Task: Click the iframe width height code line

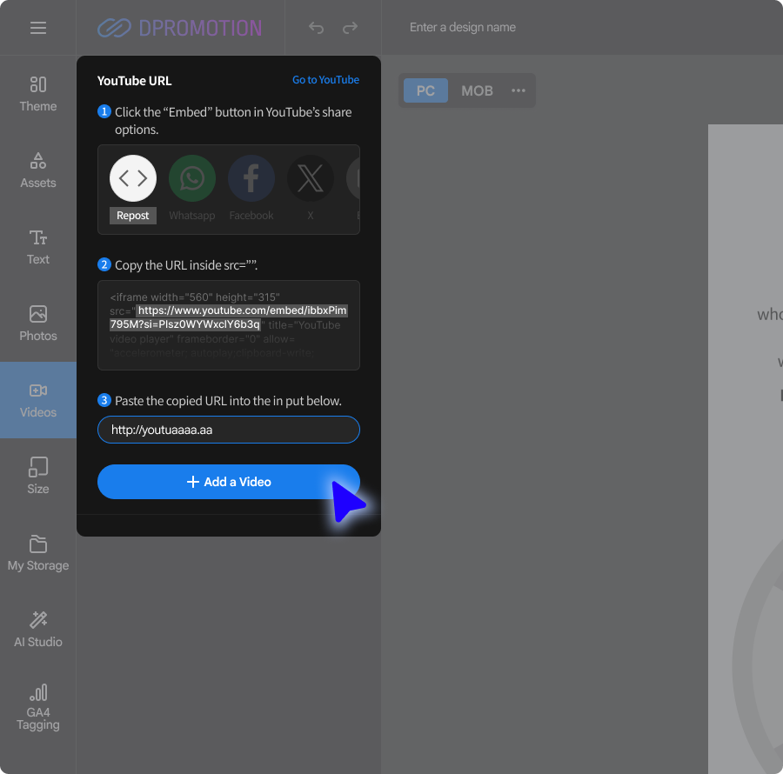Action: (195, 297)
